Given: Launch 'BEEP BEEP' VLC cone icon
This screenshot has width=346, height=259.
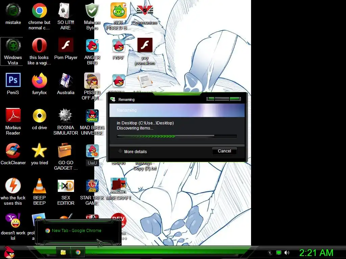Looking at the screenshot, I should point(39,186).
